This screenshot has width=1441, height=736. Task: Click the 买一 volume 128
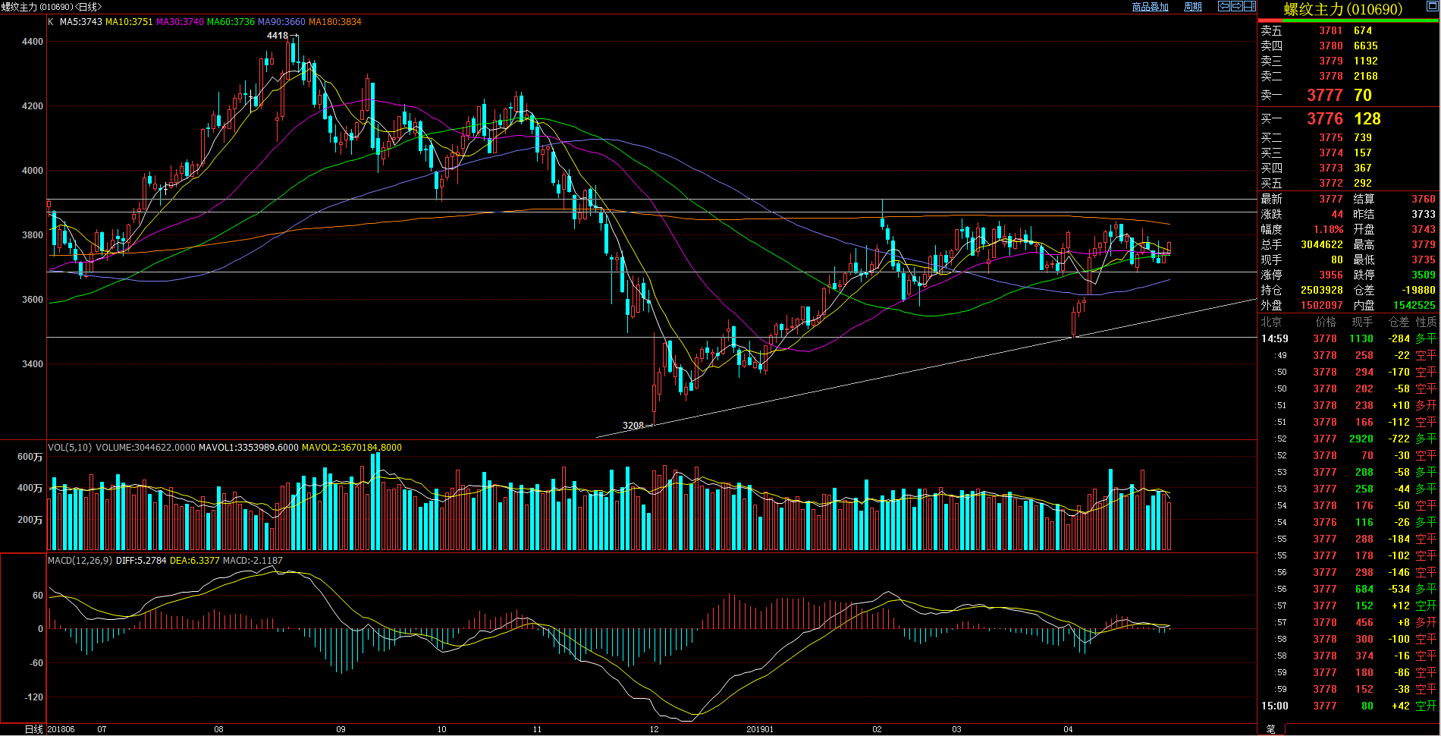[x=1367, y=119]
